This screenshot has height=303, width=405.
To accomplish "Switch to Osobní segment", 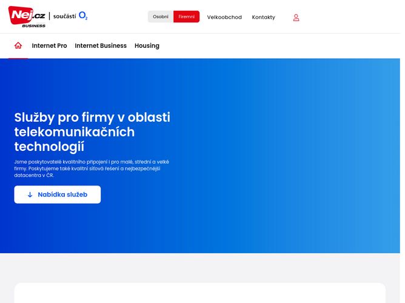I will 161,17.
